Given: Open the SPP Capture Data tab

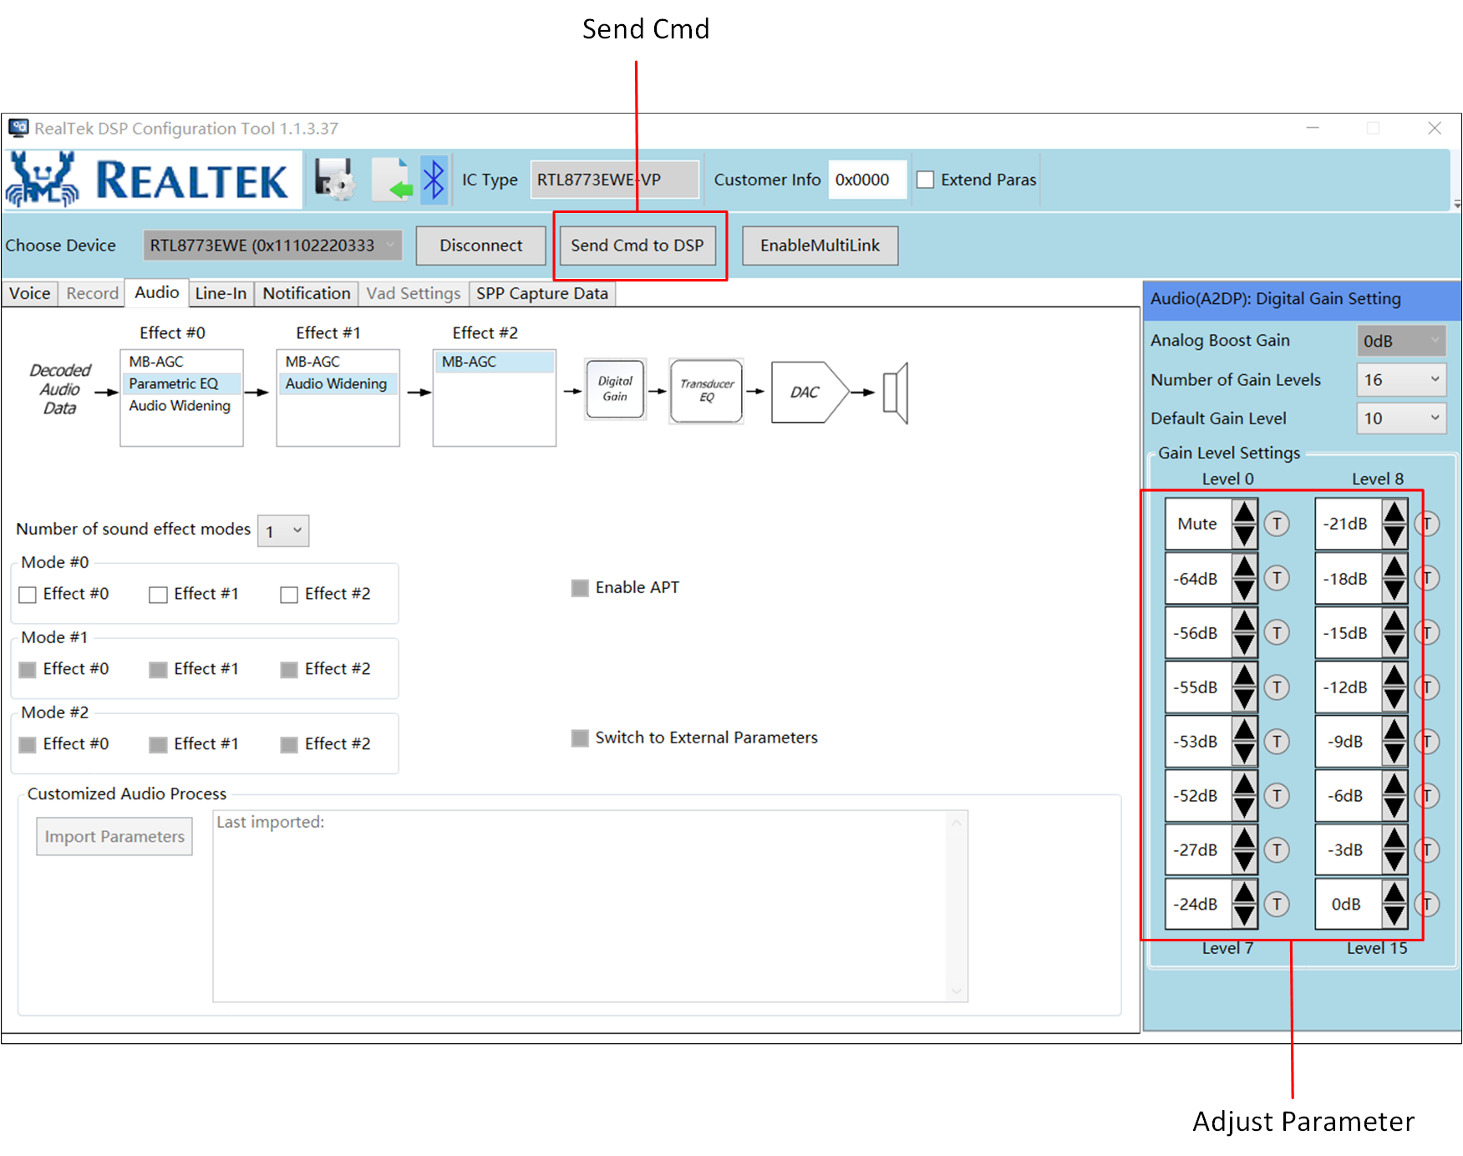Looking at the screenshot, I should tap(541, 294).
